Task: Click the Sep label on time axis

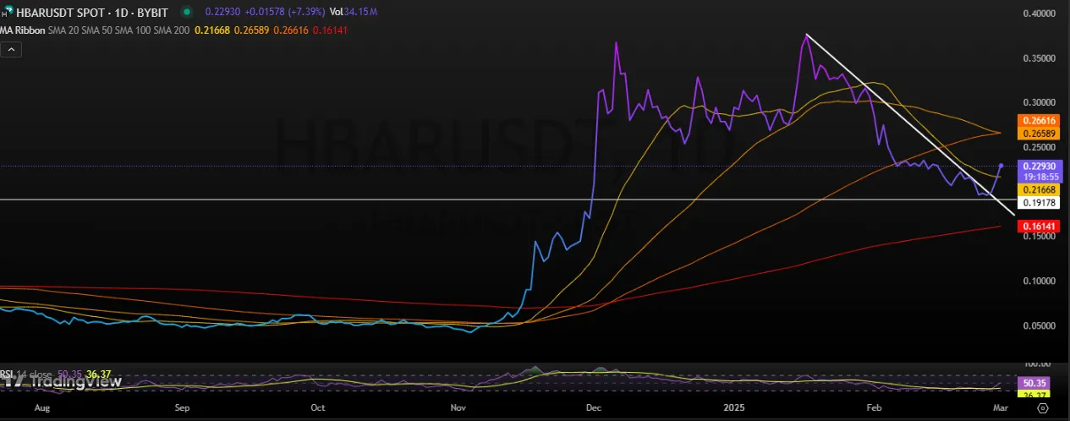Action: click(183, 407)
